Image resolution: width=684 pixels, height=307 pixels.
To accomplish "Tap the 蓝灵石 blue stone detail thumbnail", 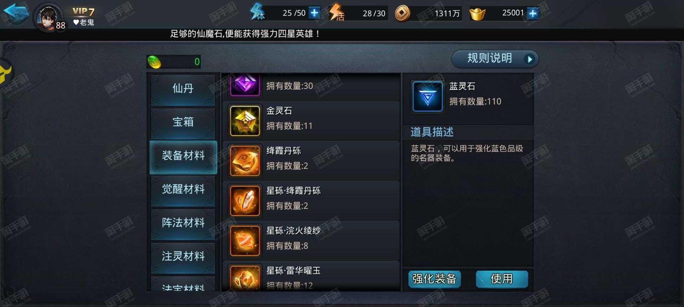I will coord(427,97).
